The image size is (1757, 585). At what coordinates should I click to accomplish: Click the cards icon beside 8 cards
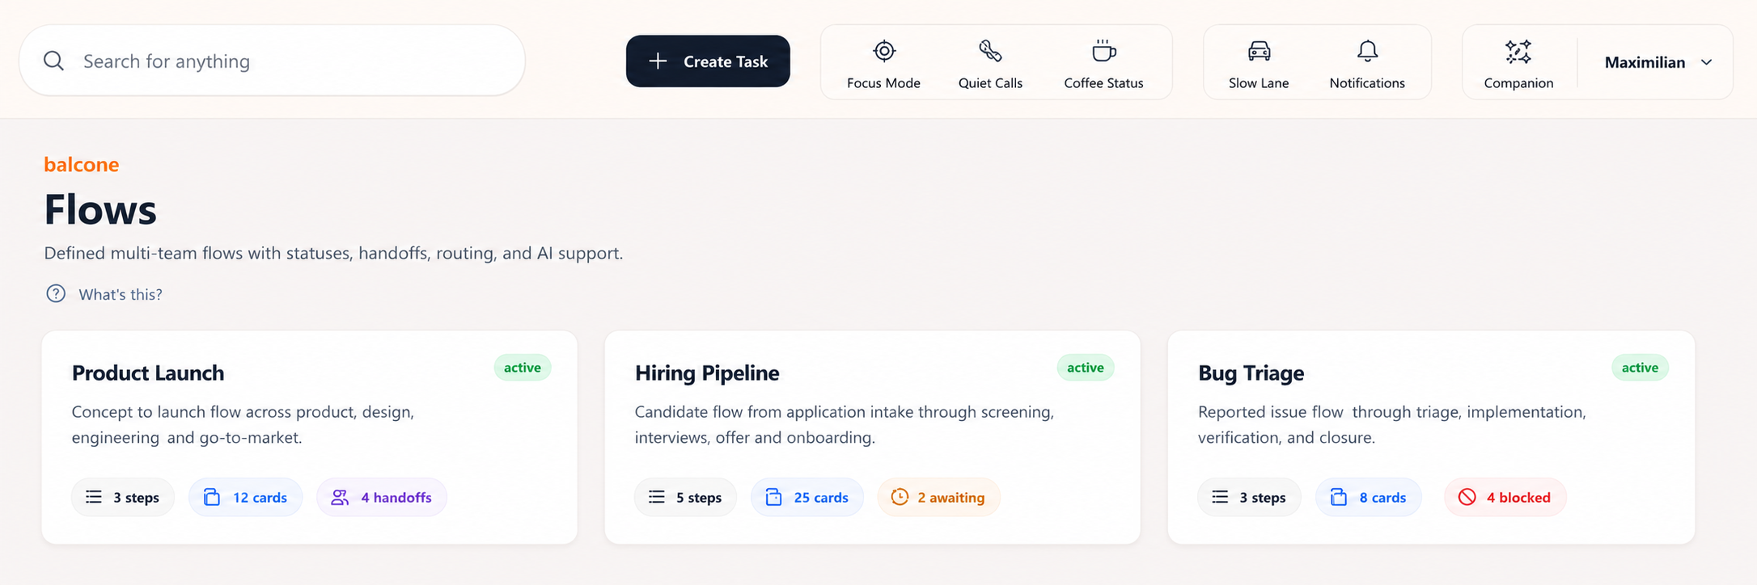click(1339, 497)
